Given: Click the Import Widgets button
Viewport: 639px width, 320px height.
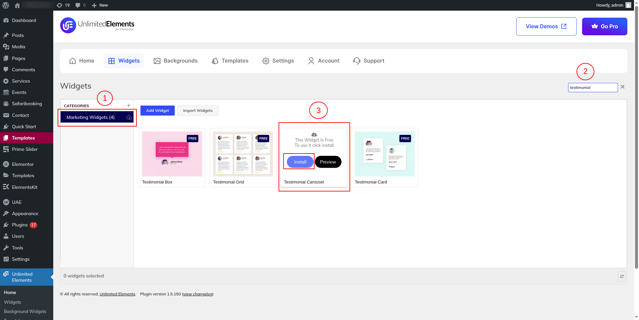Looking at the screenshot, I should (x=198, y=111).
